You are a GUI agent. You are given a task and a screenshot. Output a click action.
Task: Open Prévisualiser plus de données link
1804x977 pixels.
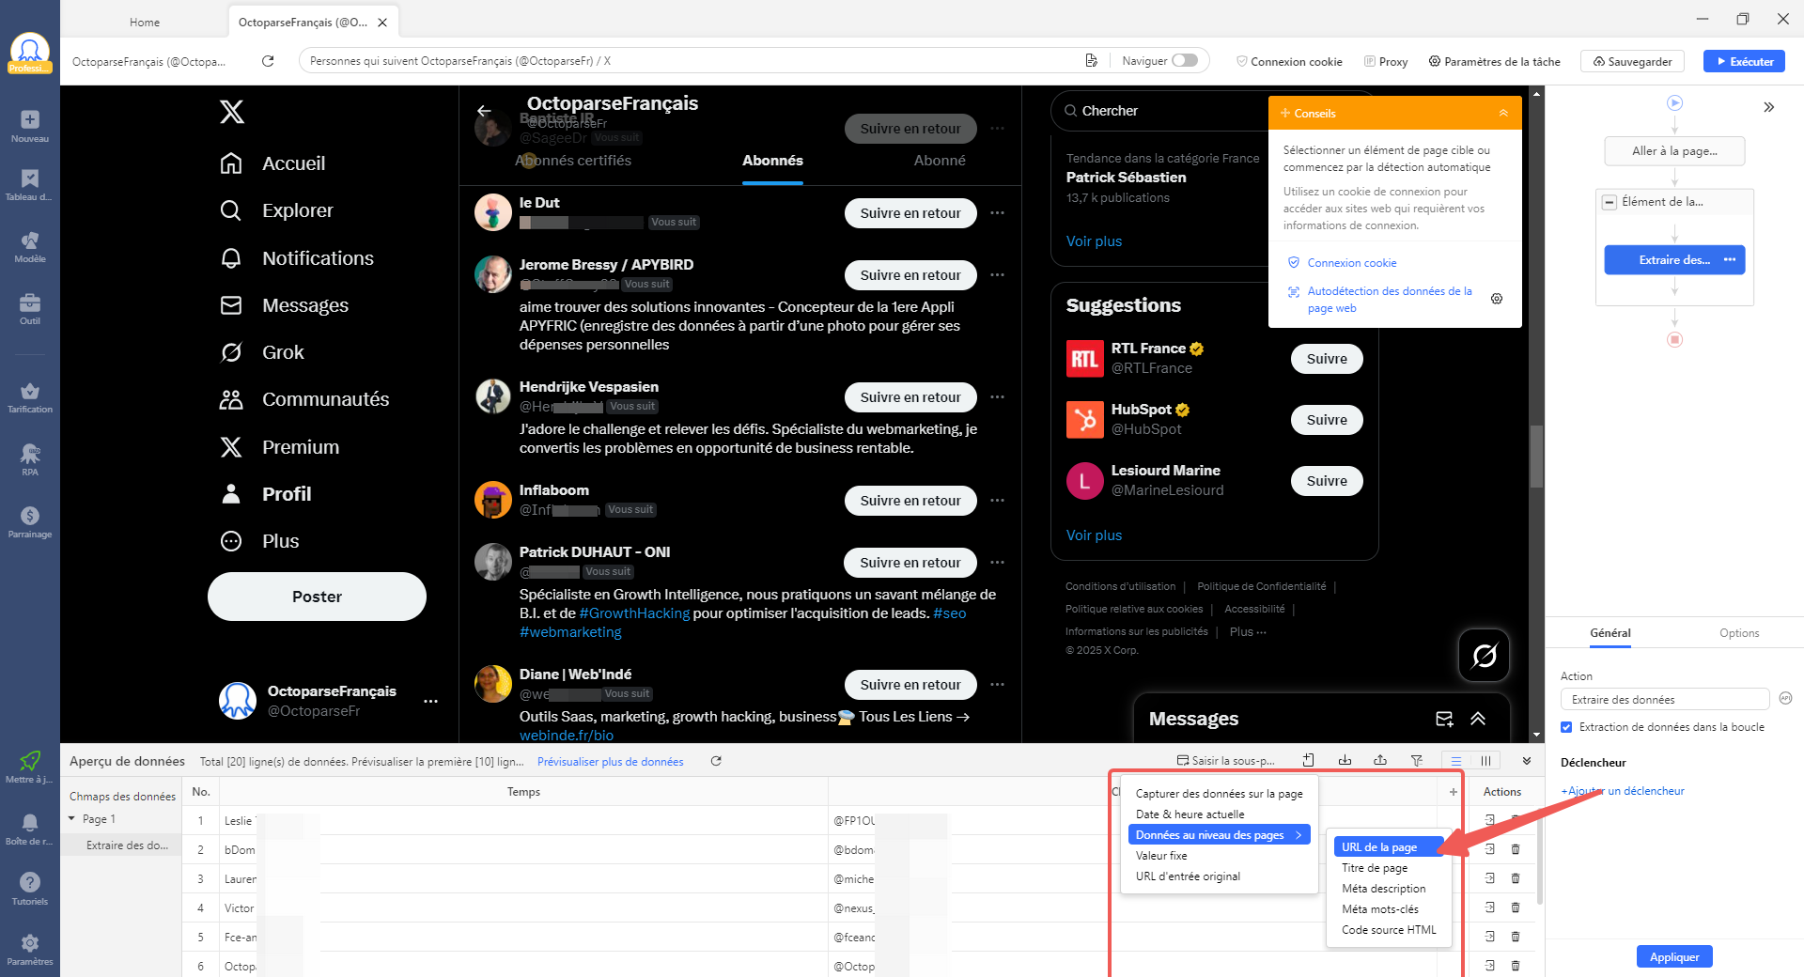point(610,761)
